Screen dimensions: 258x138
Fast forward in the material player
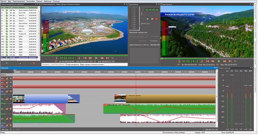pos(102,58)
